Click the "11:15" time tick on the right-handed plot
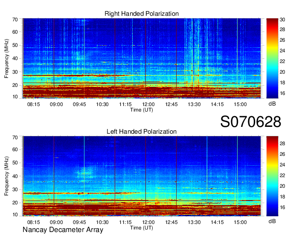 (x=125, y=104)
